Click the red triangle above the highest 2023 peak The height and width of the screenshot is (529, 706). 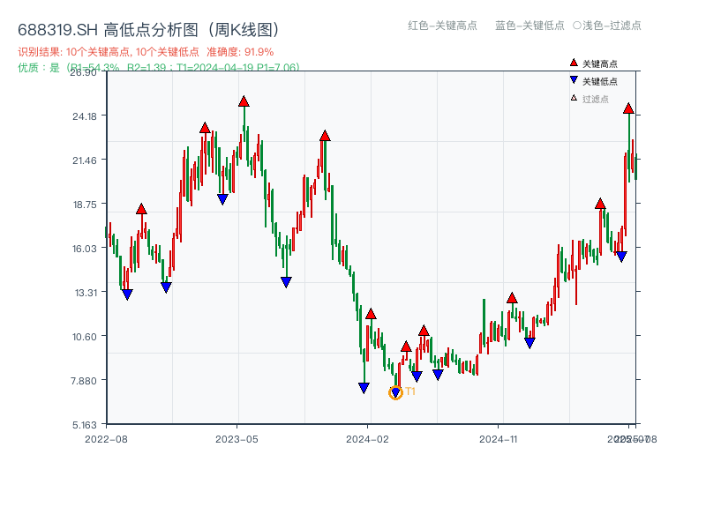point(244,101)
